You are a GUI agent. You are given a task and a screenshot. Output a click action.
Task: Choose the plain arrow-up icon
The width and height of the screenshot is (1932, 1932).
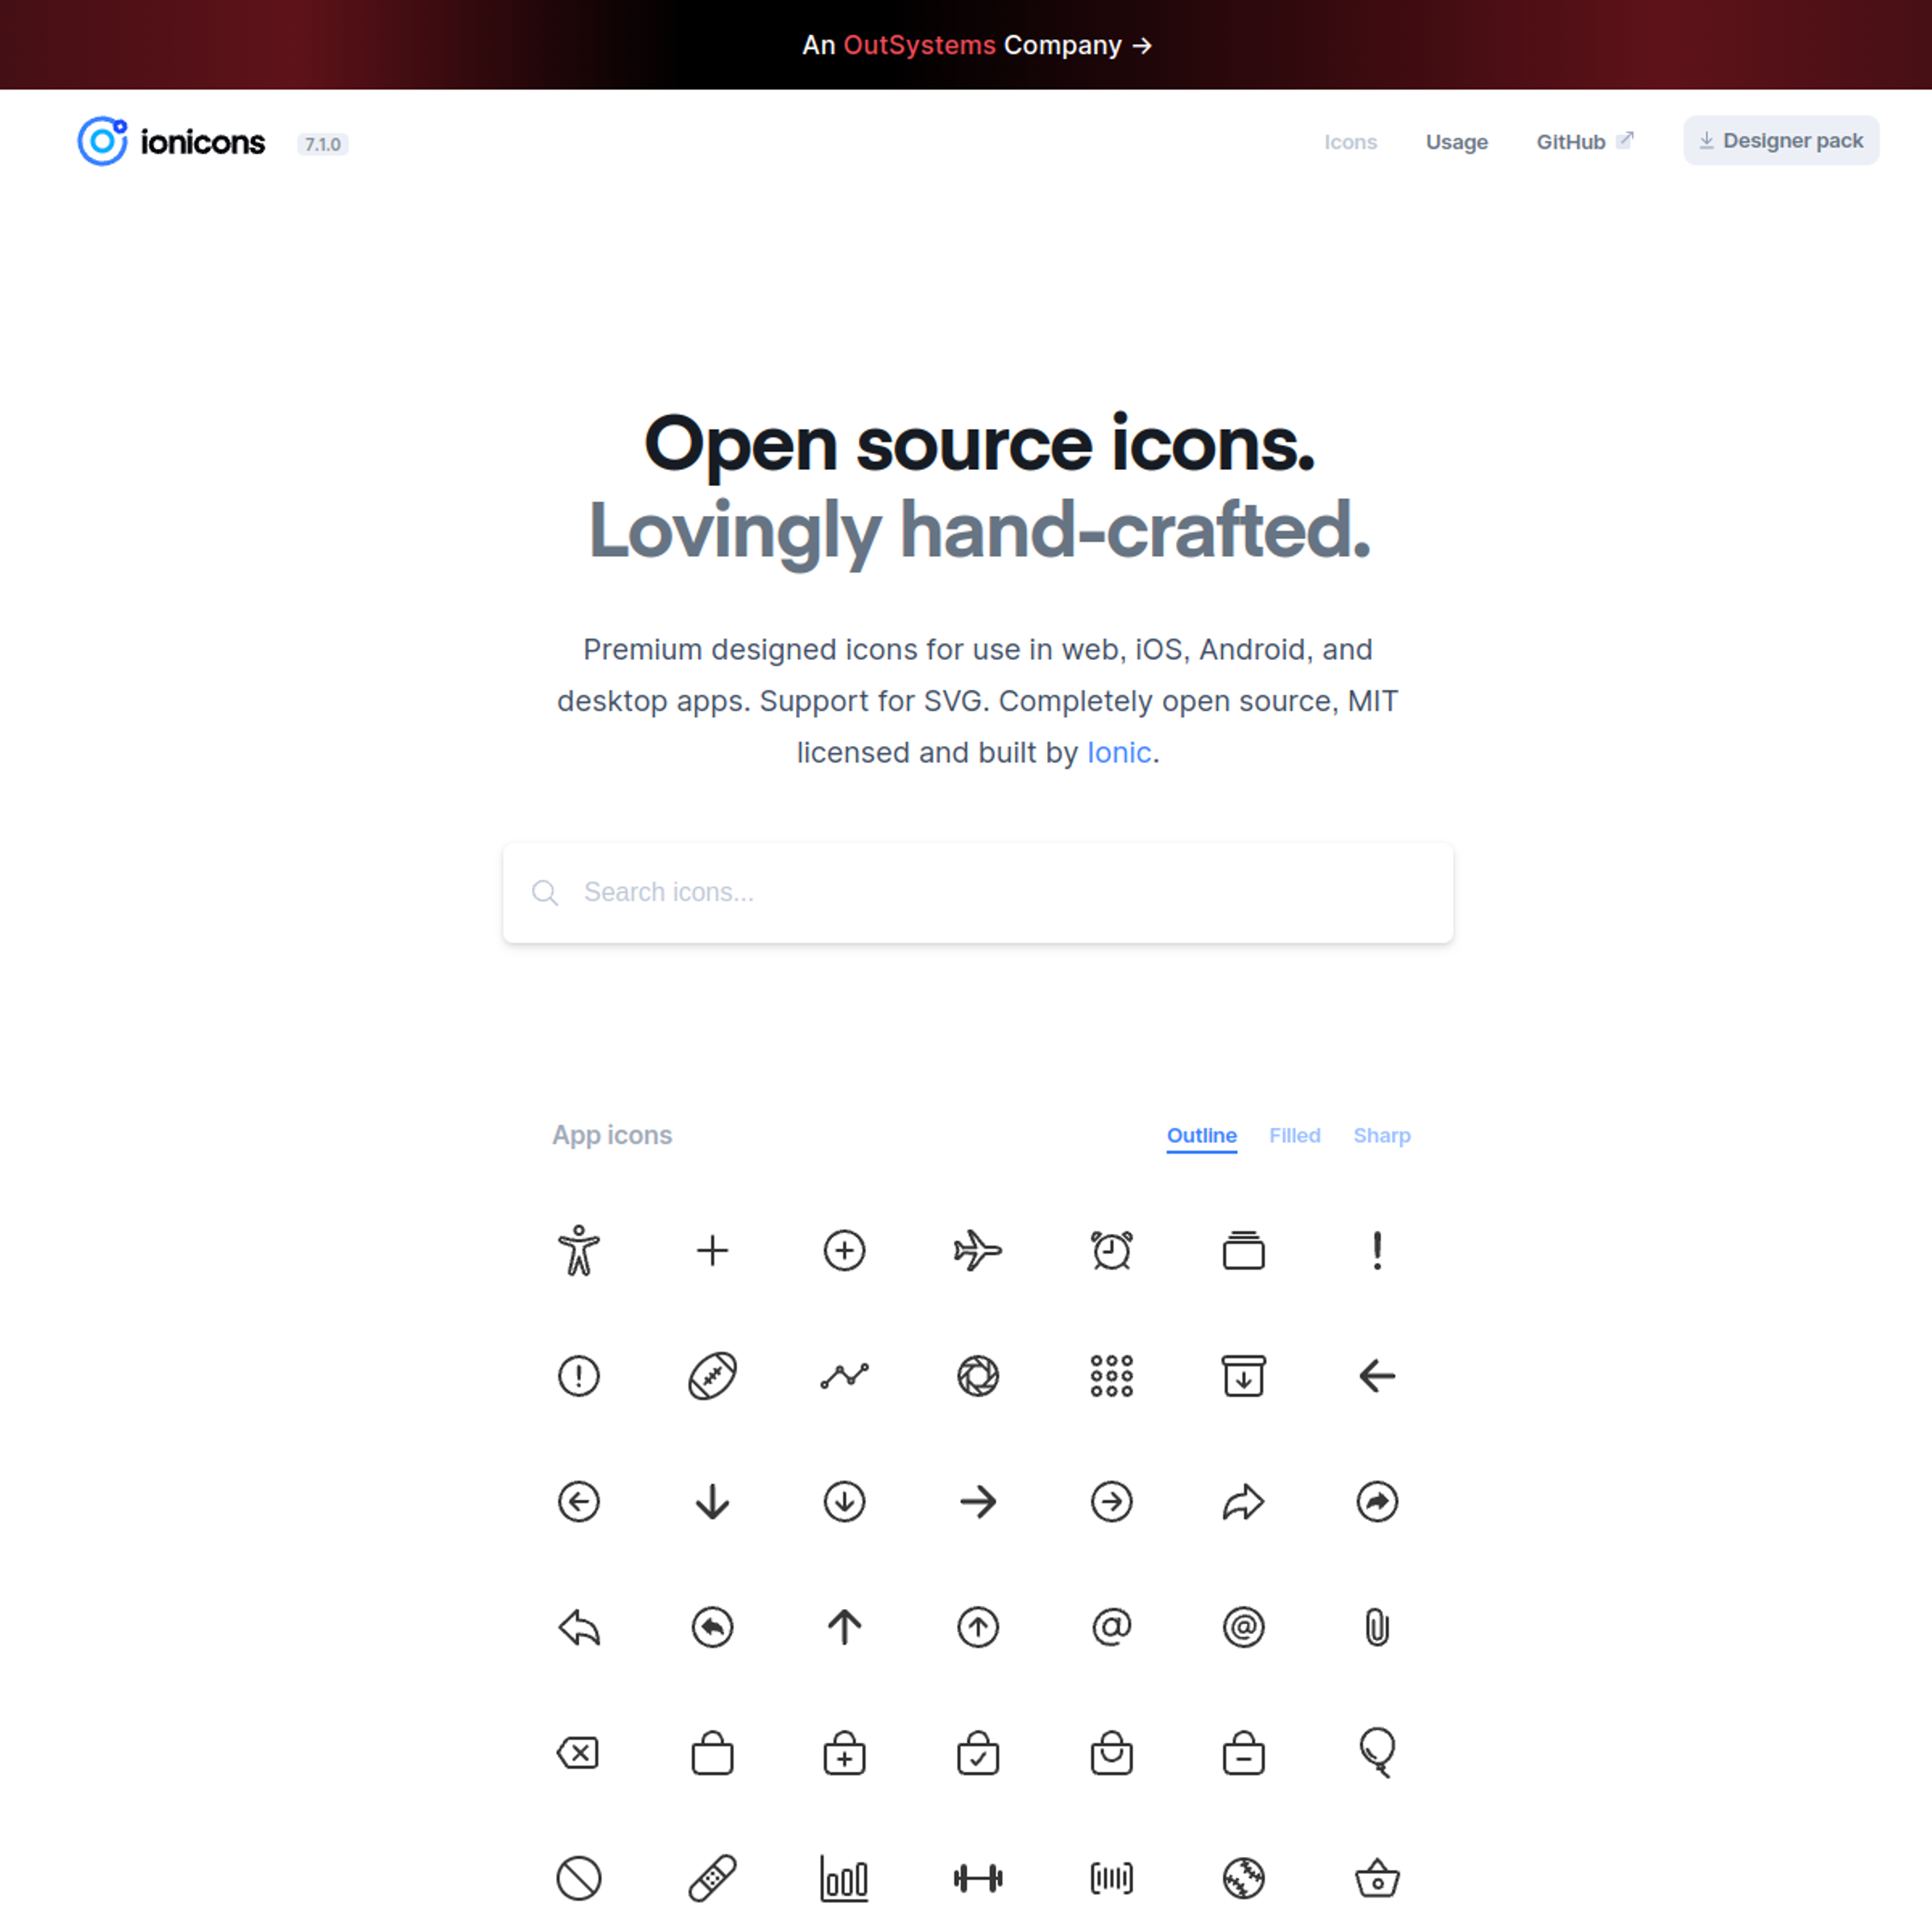pos(845,1627)
